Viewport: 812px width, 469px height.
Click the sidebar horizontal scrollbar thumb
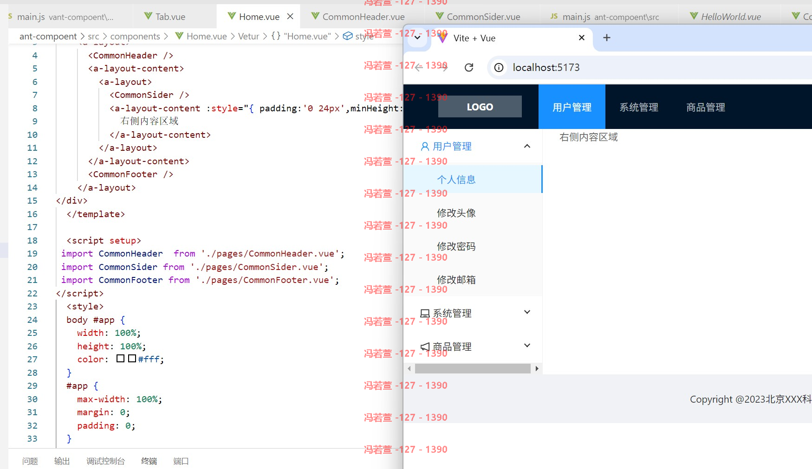pyautogui.click(x=473, y=368)
